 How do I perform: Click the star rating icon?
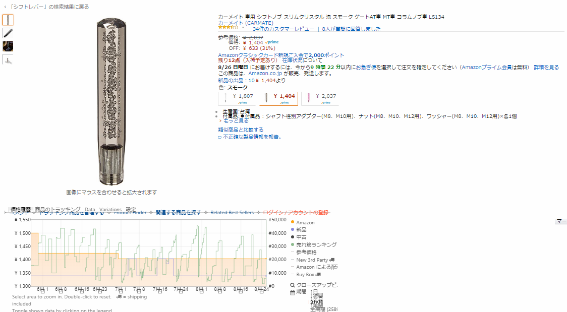(x=228, y=28)
